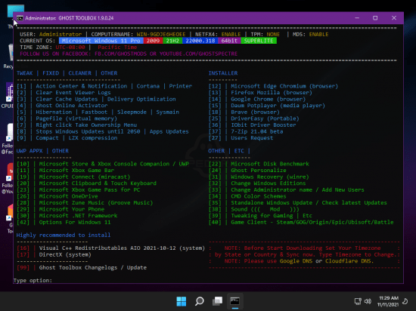This screenshot has width=416, height=311.
Task: Click the 'Type option:' input prompt
Action: [33, 280]
